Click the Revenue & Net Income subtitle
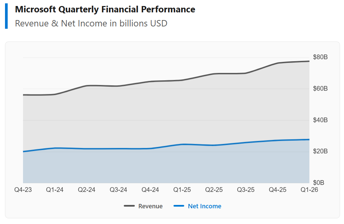The height and width of the screenshot is (224, 344). click(x=91, y=23)
